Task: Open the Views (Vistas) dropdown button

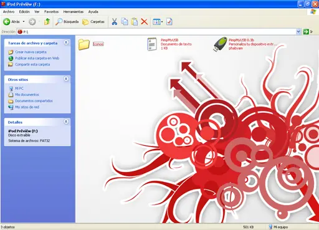Action: tap(158, 22)
